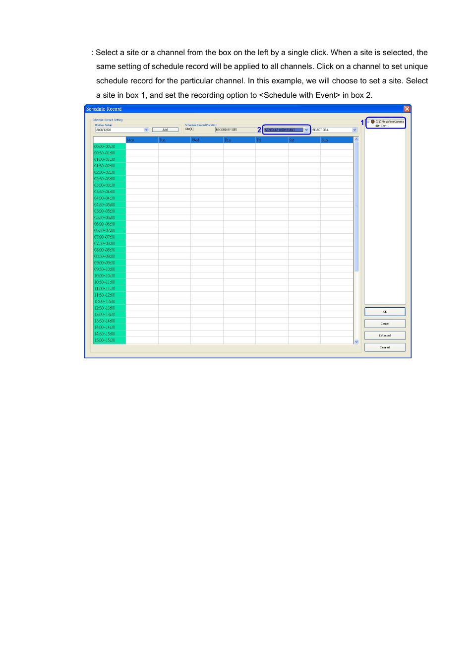Click the 00:30~01:00 time row label

pos(110,153)
